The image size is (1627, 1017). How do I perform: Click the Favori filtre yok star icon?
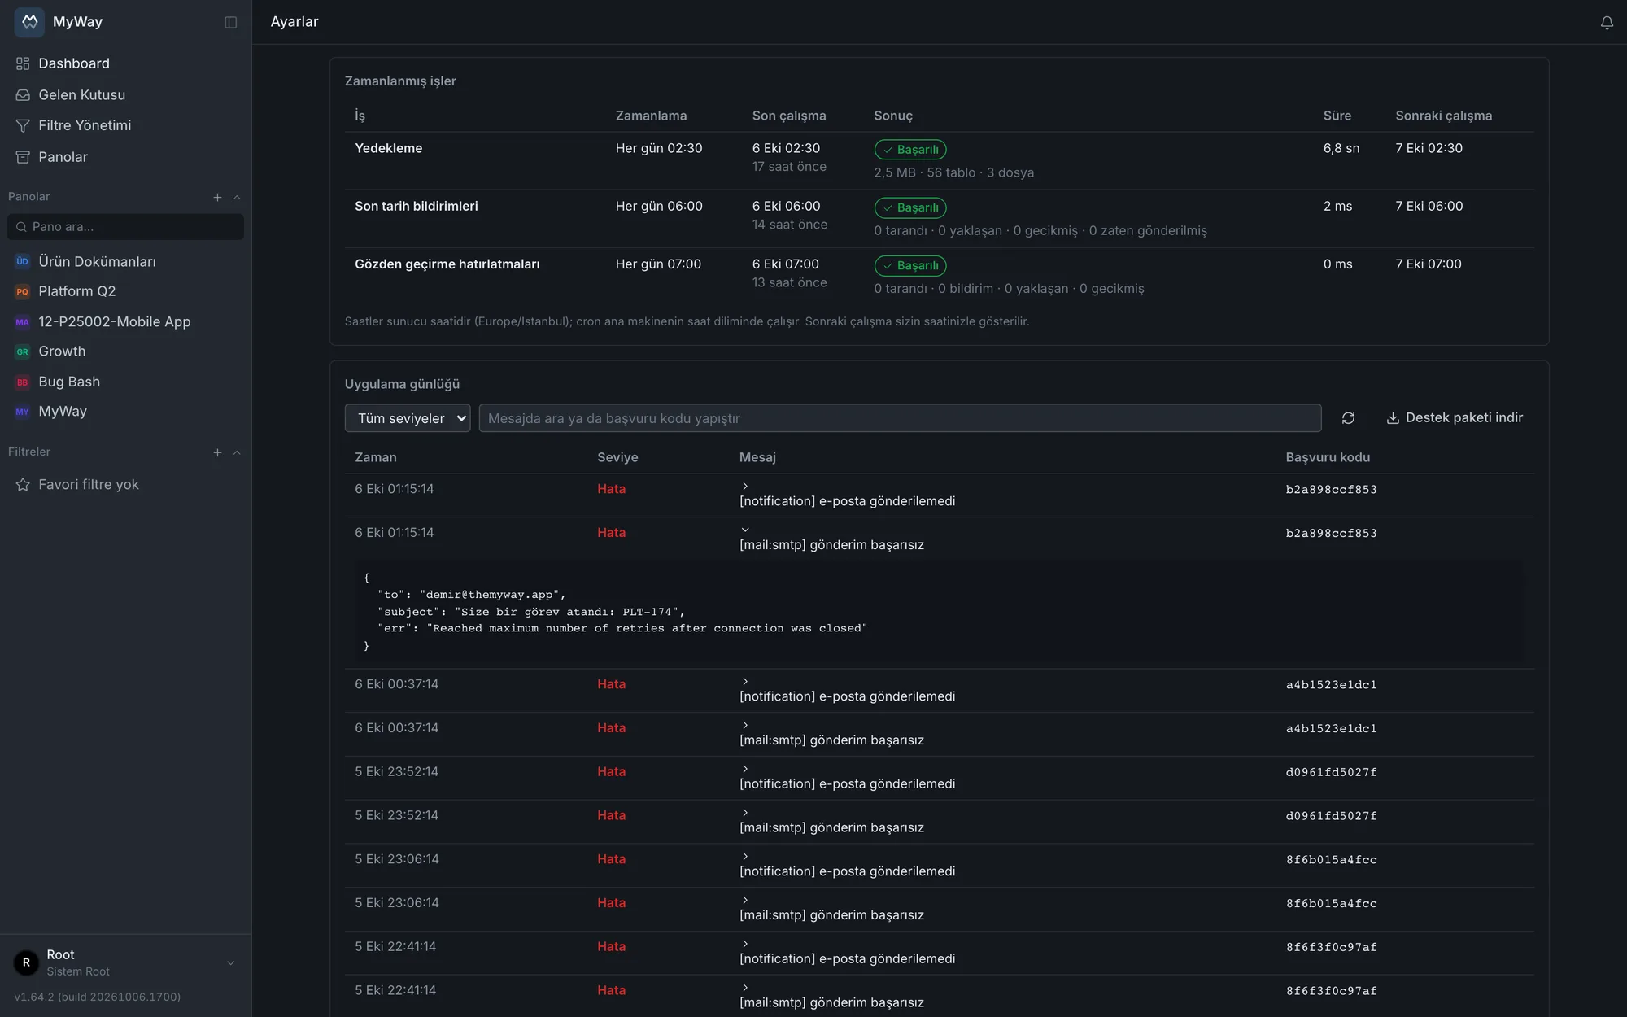coord(23,485)
